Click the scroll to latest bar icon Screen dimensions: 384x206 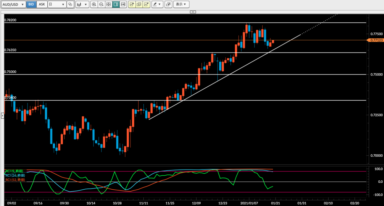click(123, 4)
